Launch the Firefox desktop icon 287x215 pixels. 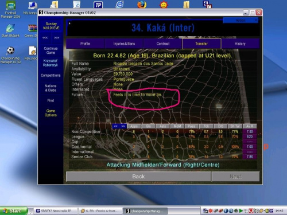click(x=142, y=5)
